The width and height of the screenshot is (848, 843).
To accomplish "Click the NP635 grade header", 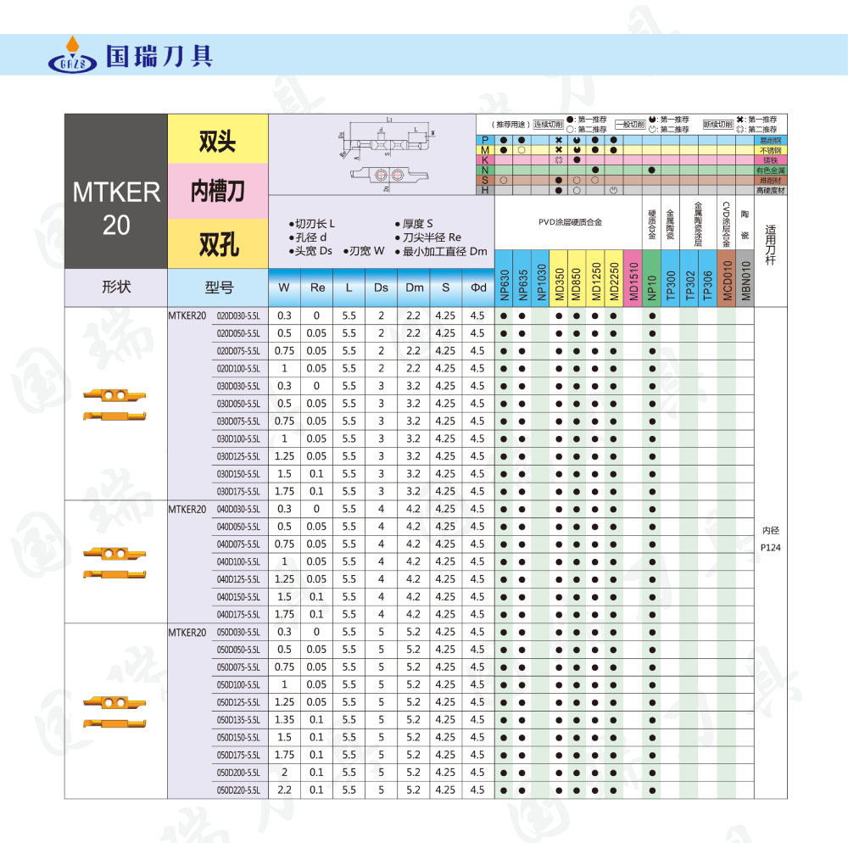I will click(522, 278).
